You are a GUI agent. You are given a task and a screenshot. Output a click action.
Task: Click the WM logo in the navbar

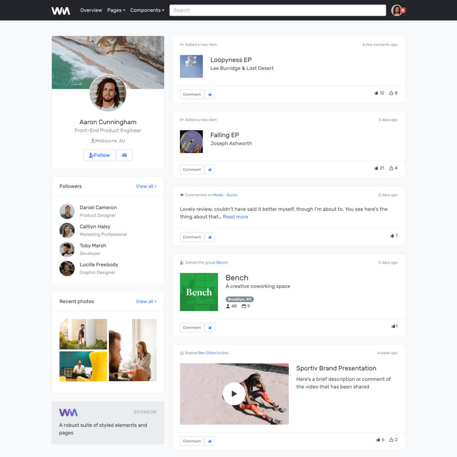60,10
